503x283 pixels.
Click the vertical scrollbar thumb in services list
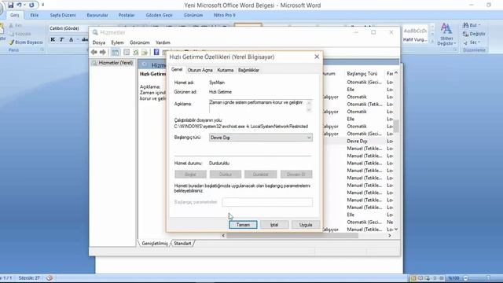pyautogui.click(x=396, y=126)
